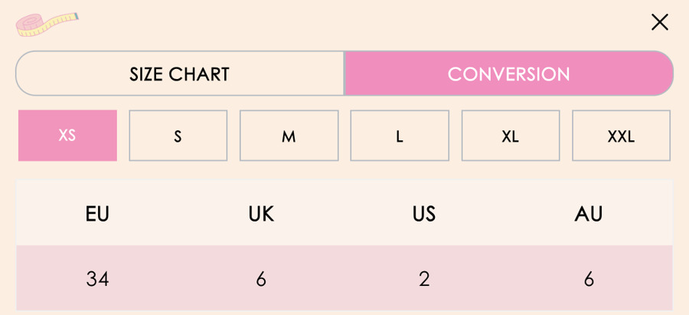Click the pink conversion values row
Viewport: 689px width, 315px height.
[344, 279]
